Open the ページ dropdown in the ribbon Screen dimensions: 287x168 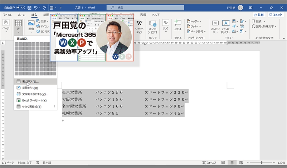[x=6, y=27]
